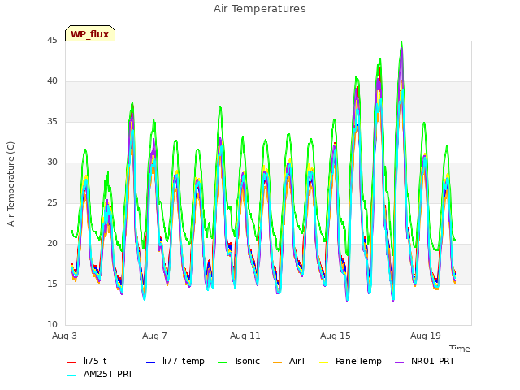
Task: Click the Aug 15 x-axis tick label
Action: click(336, 336)
